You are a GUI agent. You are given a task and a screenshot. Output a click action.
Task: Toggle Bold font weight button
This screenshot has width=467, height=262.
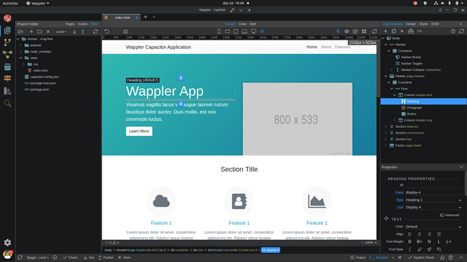[x=410, y=242]
